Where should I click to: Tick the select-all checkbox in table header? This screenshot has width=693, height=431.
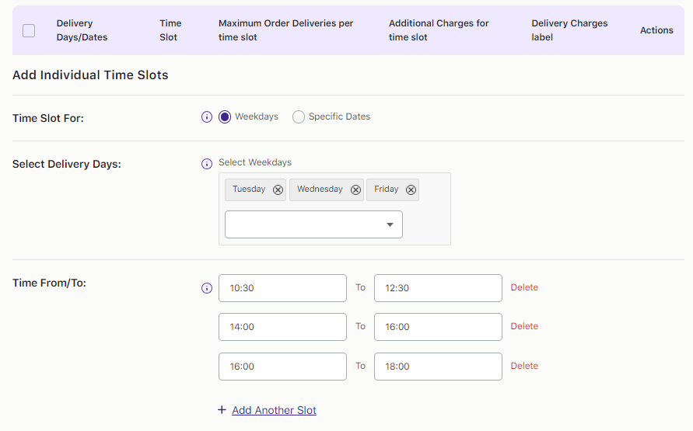[x=29, y=30]
